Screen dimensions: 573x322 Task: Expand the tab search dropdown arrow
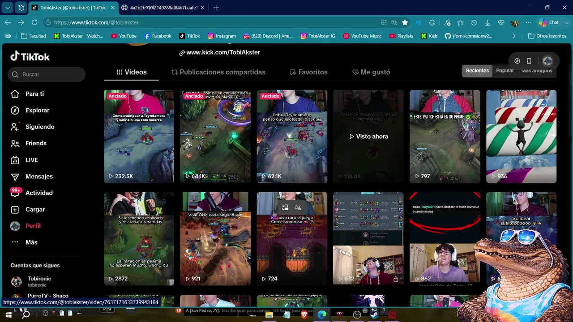coord(7,8)
